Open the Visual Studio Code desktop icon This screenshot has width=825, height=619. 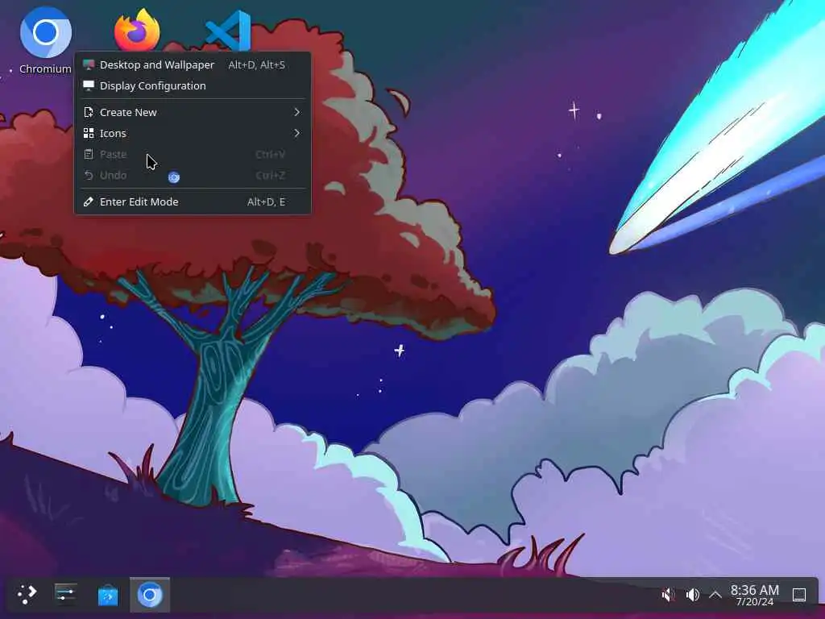[x=228, y=31]
